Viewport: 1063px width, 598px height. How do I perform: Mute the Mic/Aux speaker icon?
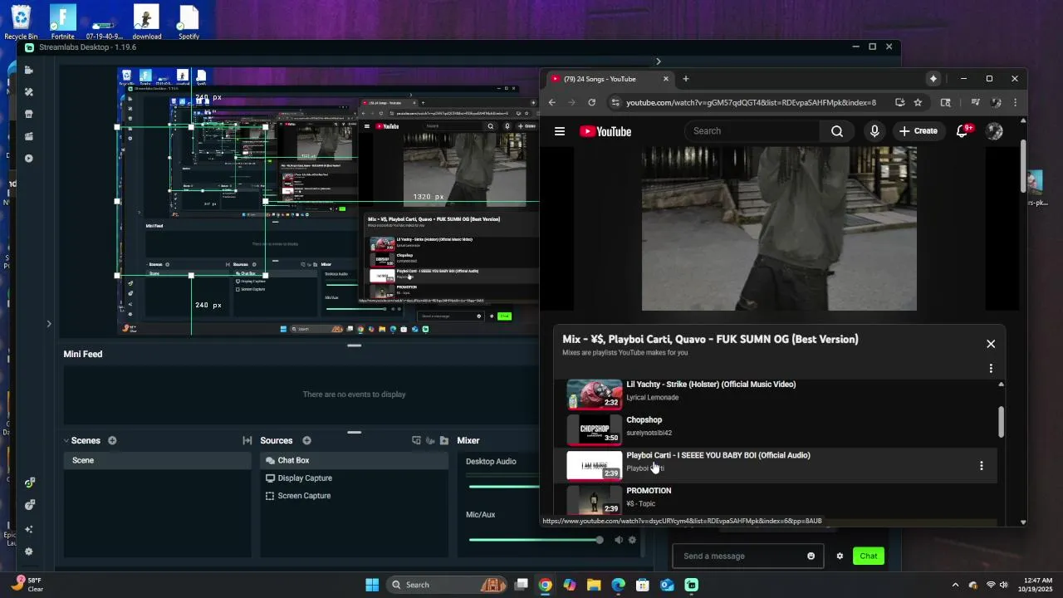click(618, 540)
